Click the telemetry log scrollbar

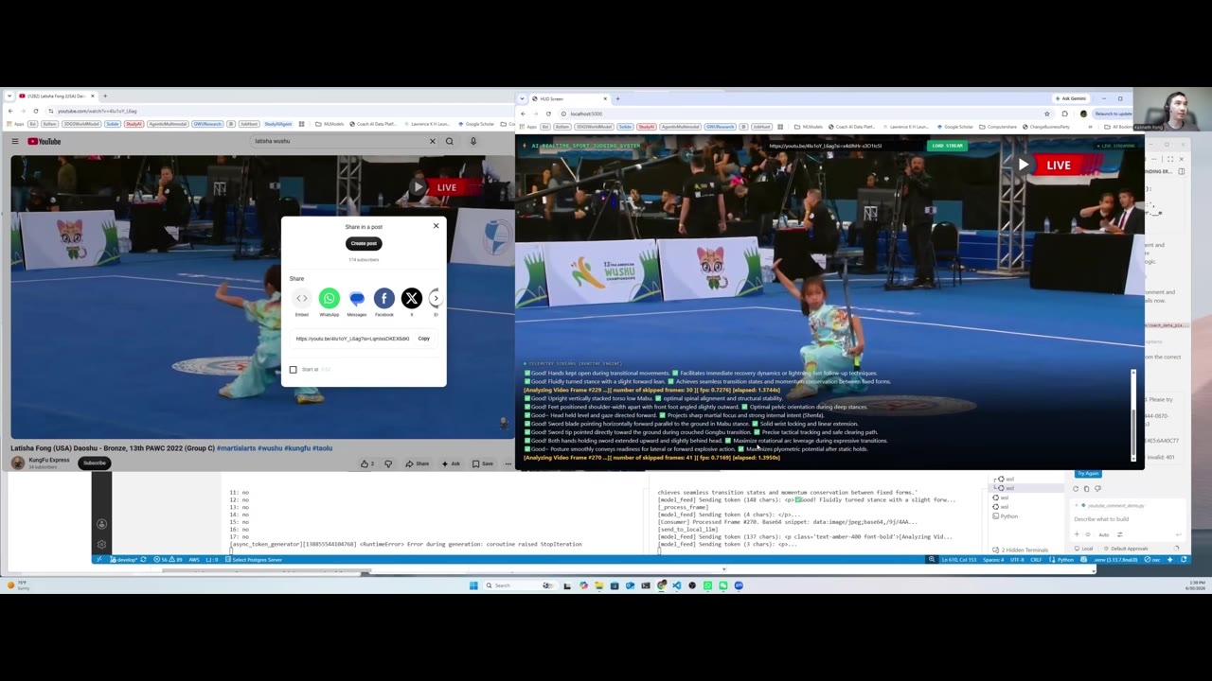point(1133,415)
